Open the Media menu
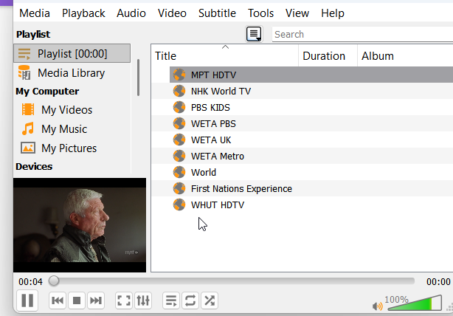The height and width of the screenshot is (316, 453). pyautogui.click(x=35, y=13)
